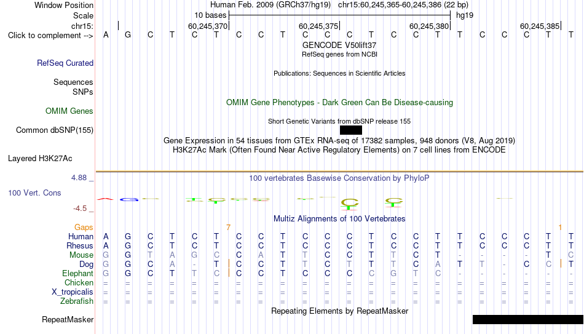Click the 60,245,375 position marker

pyautogui.click(x=318, y=26)
